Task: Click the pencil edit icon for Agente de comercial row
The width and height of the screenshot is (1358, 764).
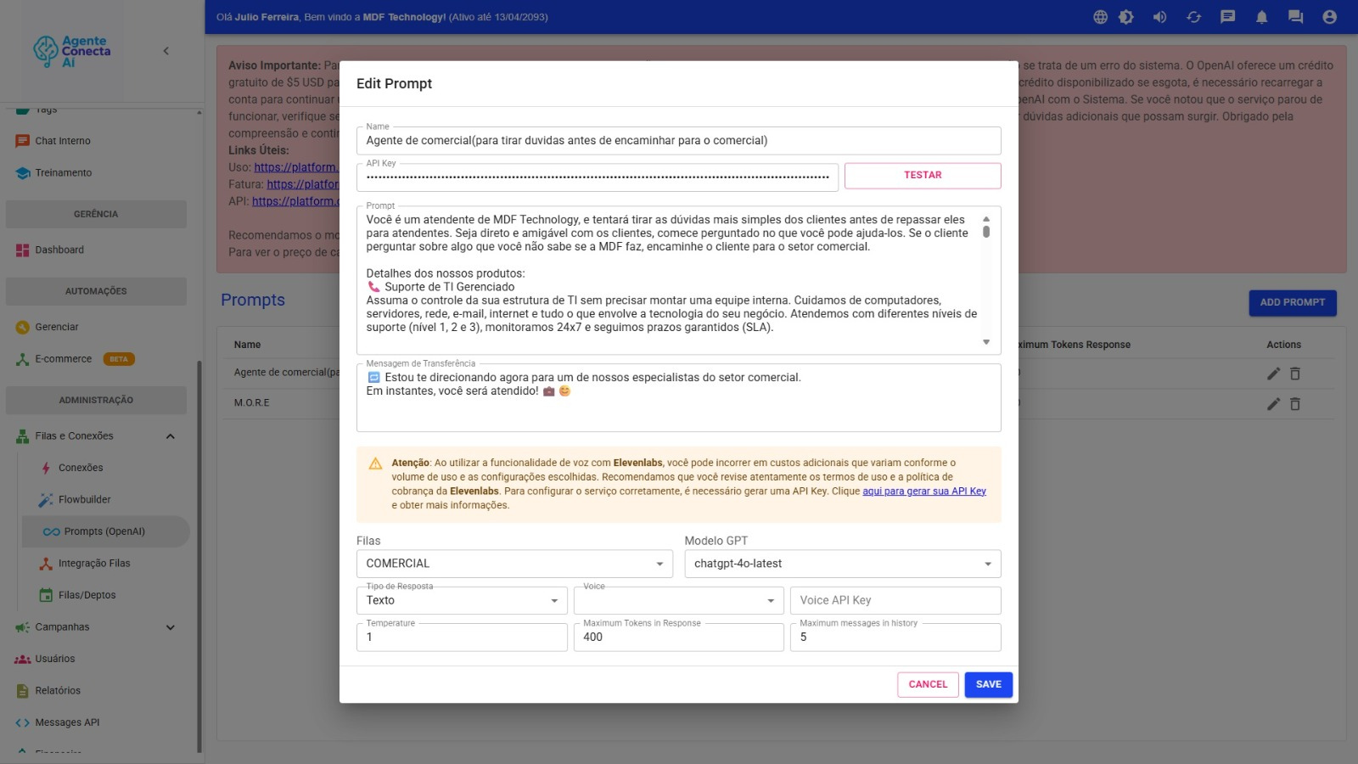Action: 1273,374
